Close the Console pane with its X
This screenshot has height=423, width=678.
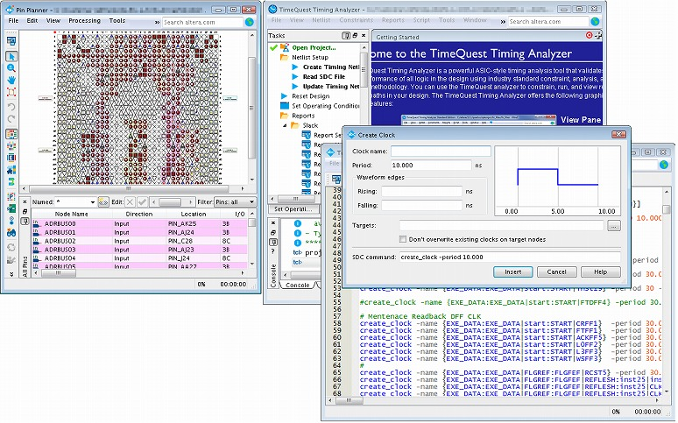273,222
